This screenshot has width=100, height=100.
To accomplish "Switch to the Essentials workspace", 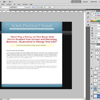I will (76, 2).
